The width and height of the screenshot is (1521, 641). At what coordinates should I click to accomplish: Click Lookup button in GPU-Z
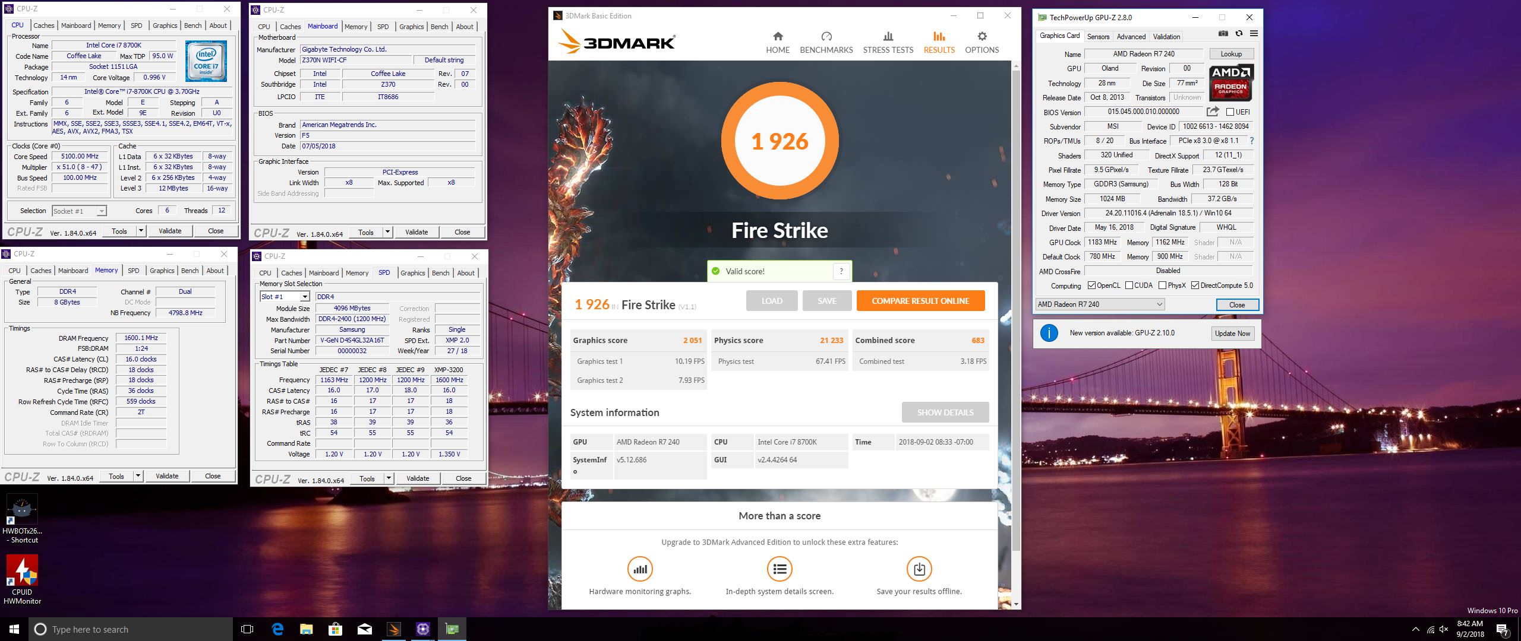[x=1231, y=54]
